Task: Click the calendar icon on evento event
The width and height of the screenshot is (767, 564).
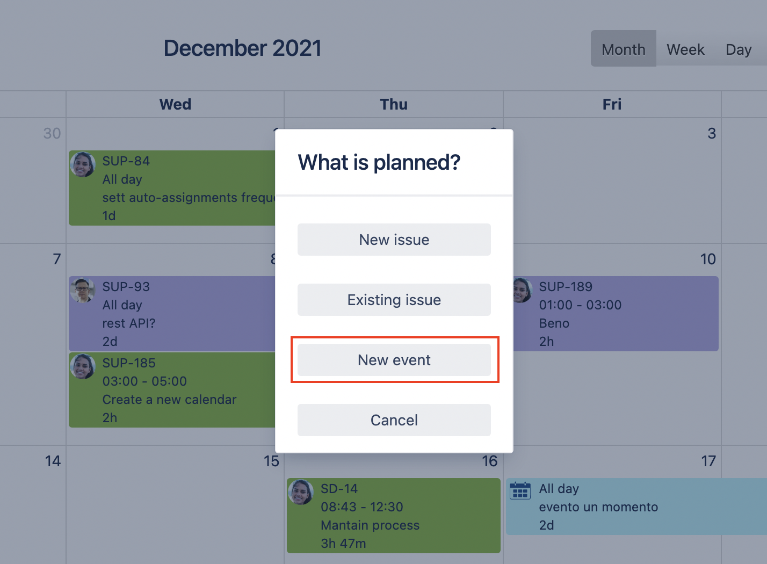Action: [520, 490]
